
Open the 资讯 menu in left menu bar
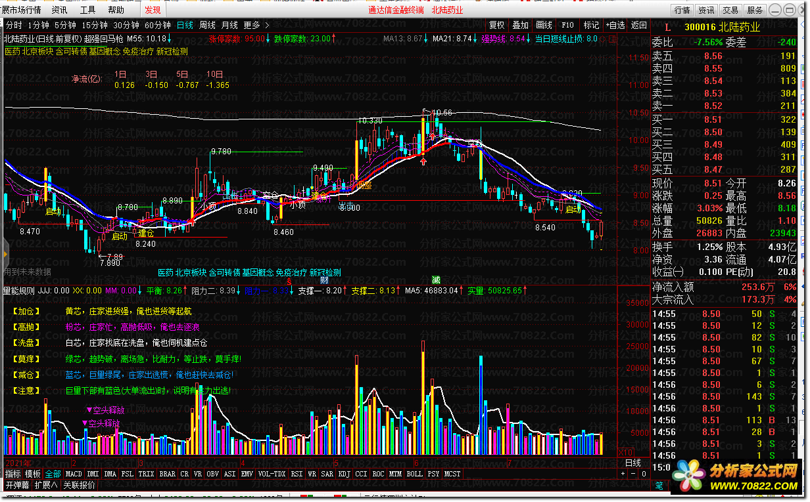coord(59,10)
